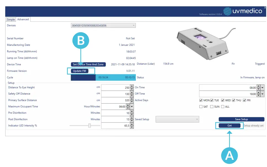Screen dimensions: 267x167
Task: Click the On Time 08:00 field
Action: (x=228, y=88)
